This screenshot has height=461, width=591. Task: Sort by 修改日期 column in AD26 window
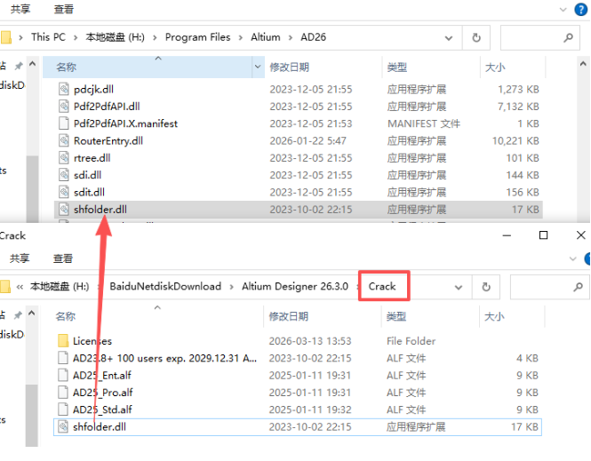pos(290,67)
